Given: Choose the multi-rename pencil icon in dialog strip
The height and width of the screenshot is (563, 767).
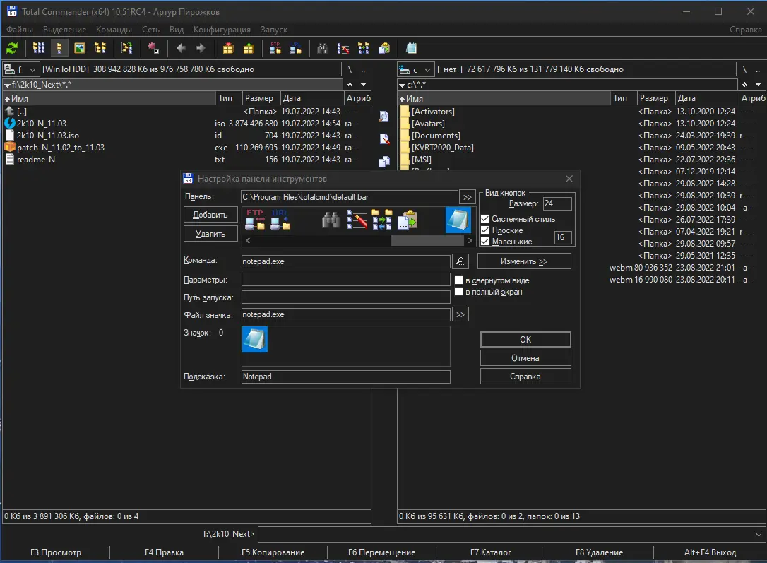Looking at the screenshot, I should 357,220.
